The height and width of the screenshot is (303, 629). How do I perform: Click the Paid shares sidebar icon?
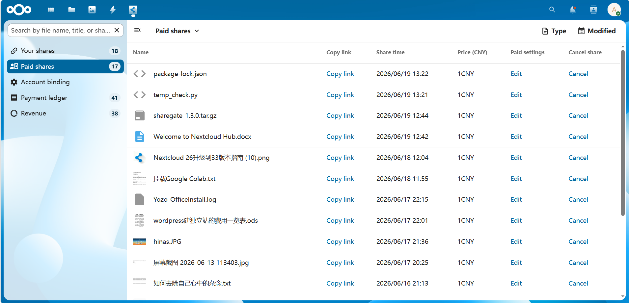pos(14,66)
